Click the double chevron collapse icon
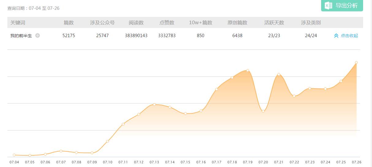372x167 pixels. (x=336, y=36)
